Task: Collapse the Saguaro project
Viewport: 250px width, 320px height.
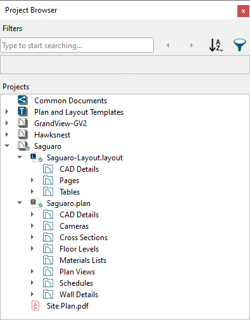Action: (x=7, y=146)
